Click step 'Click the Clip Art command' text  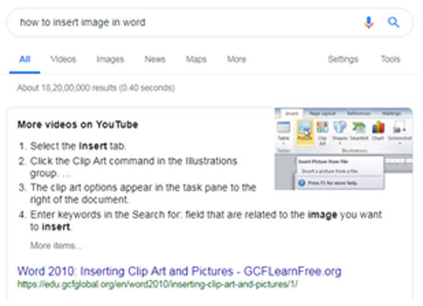[x=134, y=167]
